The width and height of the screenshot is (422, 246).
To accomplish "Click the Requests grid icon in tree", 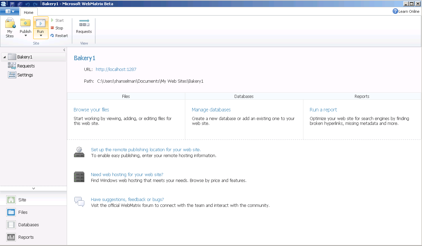I will 12,66.
